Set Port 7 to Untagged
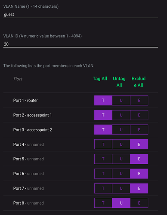This screenshot has width=167, height=215. [x=121, y=188]
